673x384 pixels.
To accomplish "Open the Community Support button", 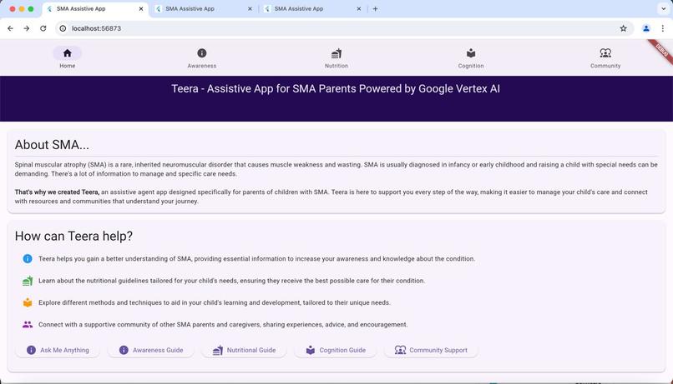I will pyautogui.click(x=431, y=350).
